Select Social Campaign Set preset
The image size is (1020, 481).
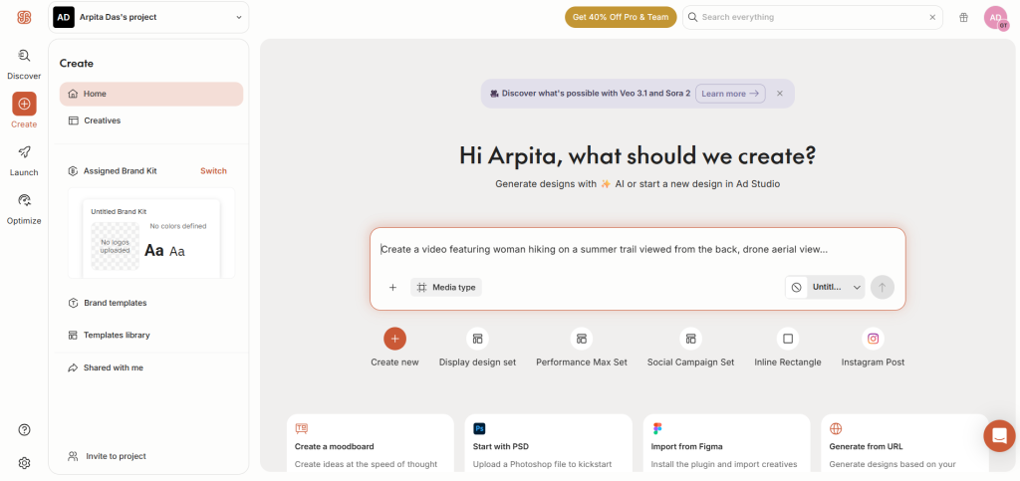(x=690, y=348)
